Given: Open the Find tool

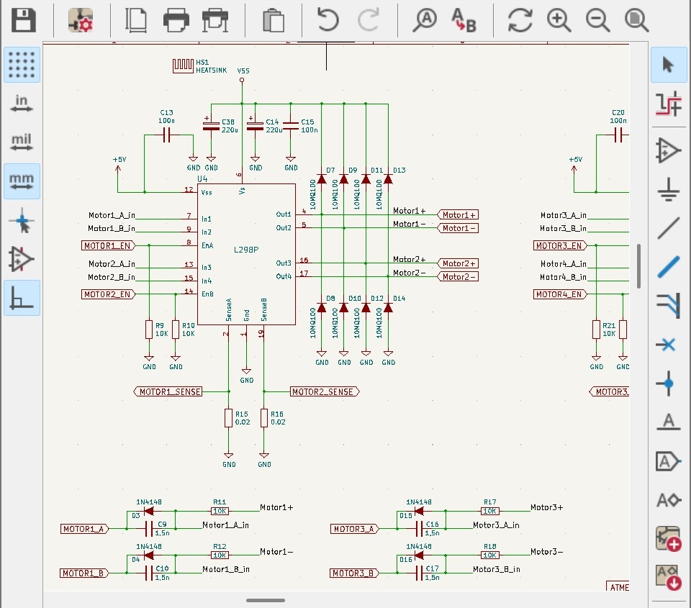Looking at the screenshot, I should pyautogui.click(x=425, y=20).
